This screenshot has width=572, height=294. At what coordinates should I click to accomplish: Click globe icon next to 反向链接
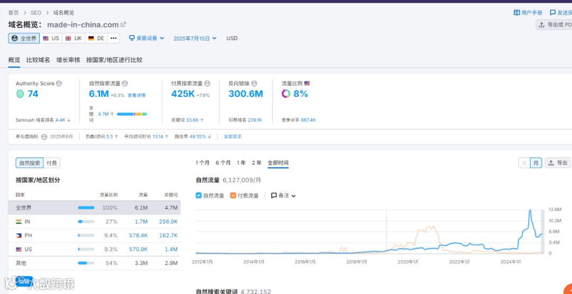(x=254, y=84)
